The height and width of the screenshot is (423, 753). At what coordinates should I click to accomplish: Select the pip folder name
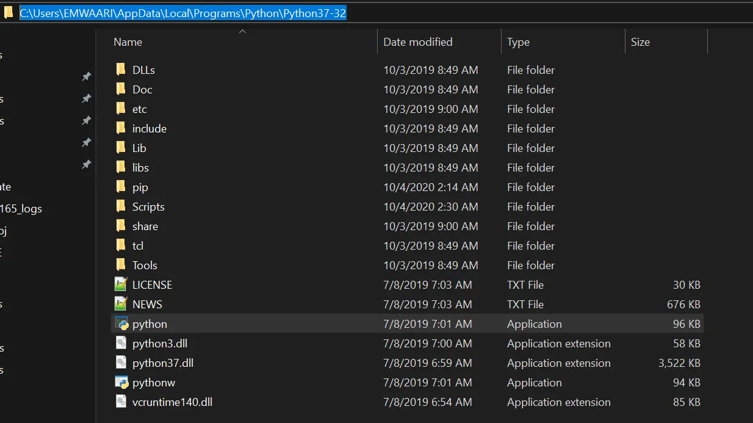pos(140,187)
